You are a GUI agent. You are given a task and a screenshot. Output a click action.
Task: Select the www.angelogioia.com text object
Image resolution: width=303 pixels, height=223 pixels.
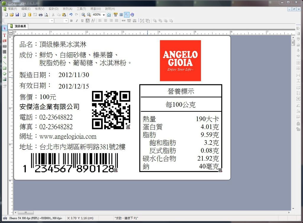(x=68, y=137)
